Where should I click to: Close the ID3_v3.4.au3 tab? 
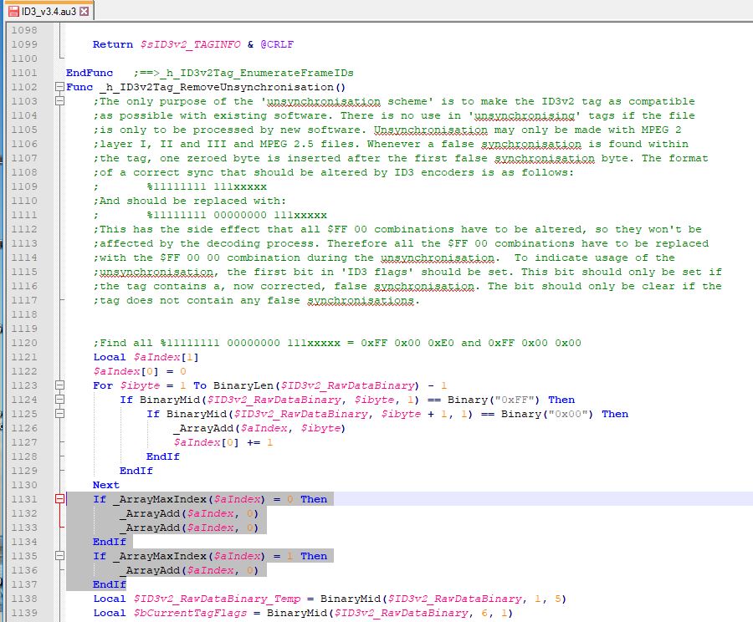click(84, 11)
